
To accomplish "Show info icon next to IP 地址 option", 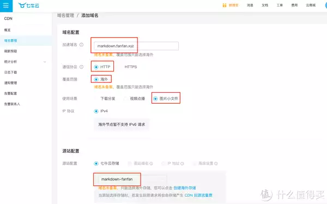I will tap(182, 164).
